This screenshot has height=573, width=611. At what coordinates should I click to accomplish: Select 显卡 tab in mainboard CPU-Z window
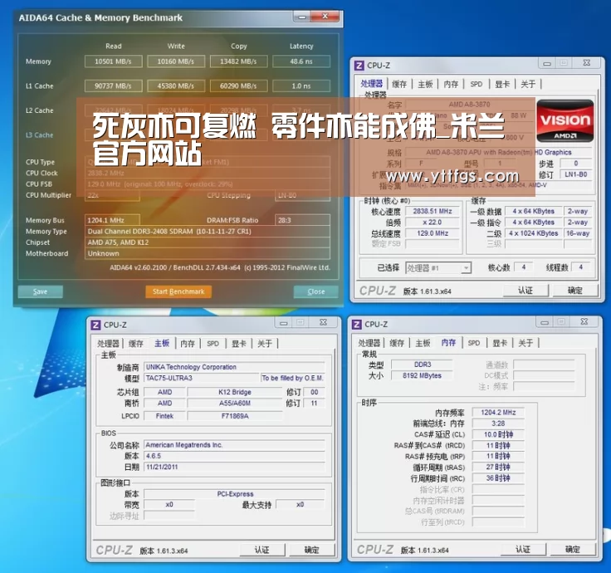[x=238, y=344]
